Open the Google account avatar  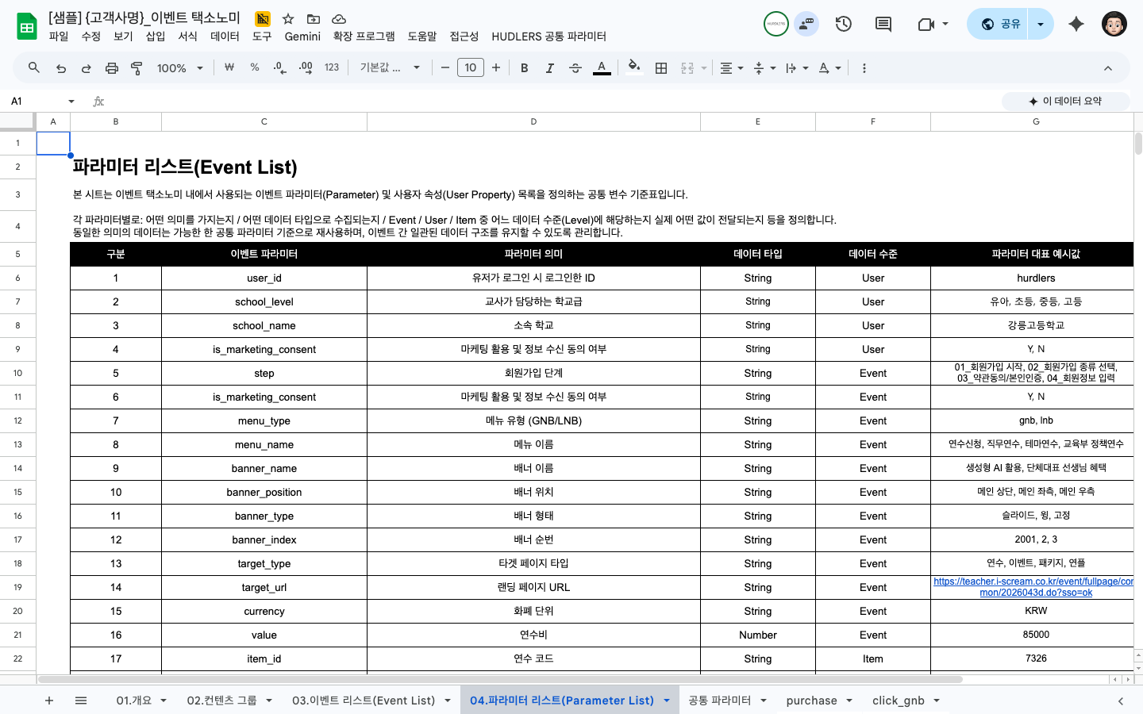1114,24
